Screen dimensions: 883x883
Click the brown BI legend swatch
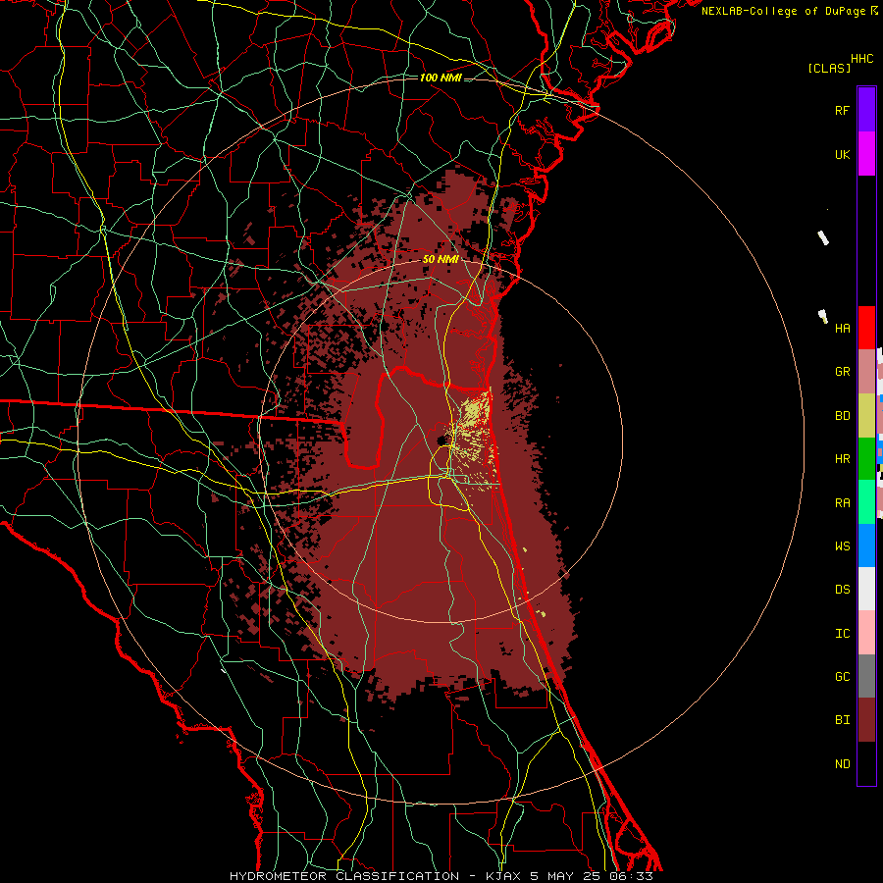[x=866, y=720]
